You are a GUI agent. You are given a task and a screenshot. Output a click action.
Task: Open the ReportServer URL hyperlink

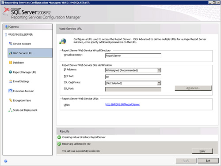coord(122,104)
